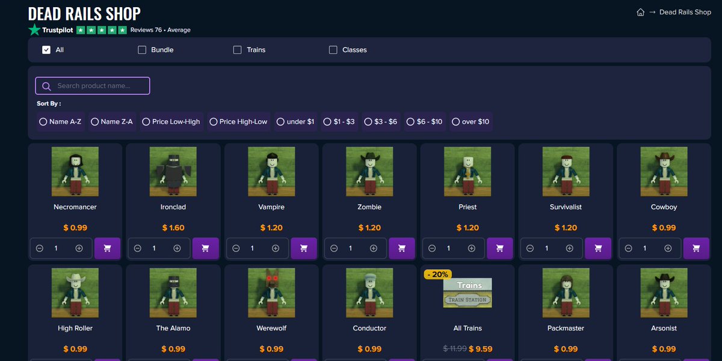Screen dimensions: 722x361
Task: Add Ironclad to cart
Action: (x=205, y=248)
